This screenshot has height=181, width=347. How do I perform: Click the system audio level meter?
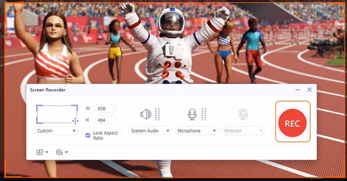tap(157, 114)
